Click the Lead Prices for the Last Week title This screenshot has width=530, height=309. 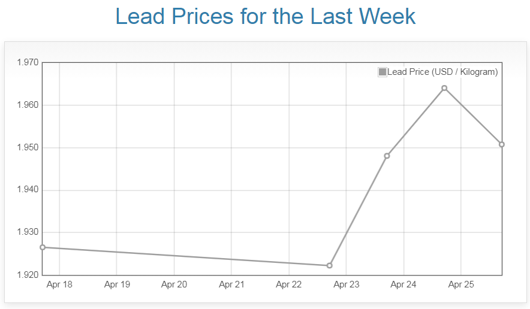point(265,16)
